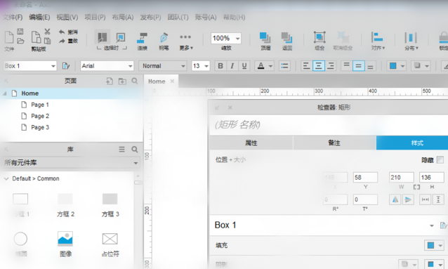448x269 pixels.
Task: Open the File (文件) menu
Action: tap(13, 17)
